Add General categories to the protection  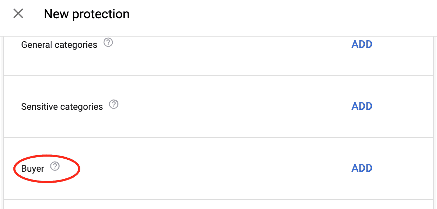[x=362, y=44]
